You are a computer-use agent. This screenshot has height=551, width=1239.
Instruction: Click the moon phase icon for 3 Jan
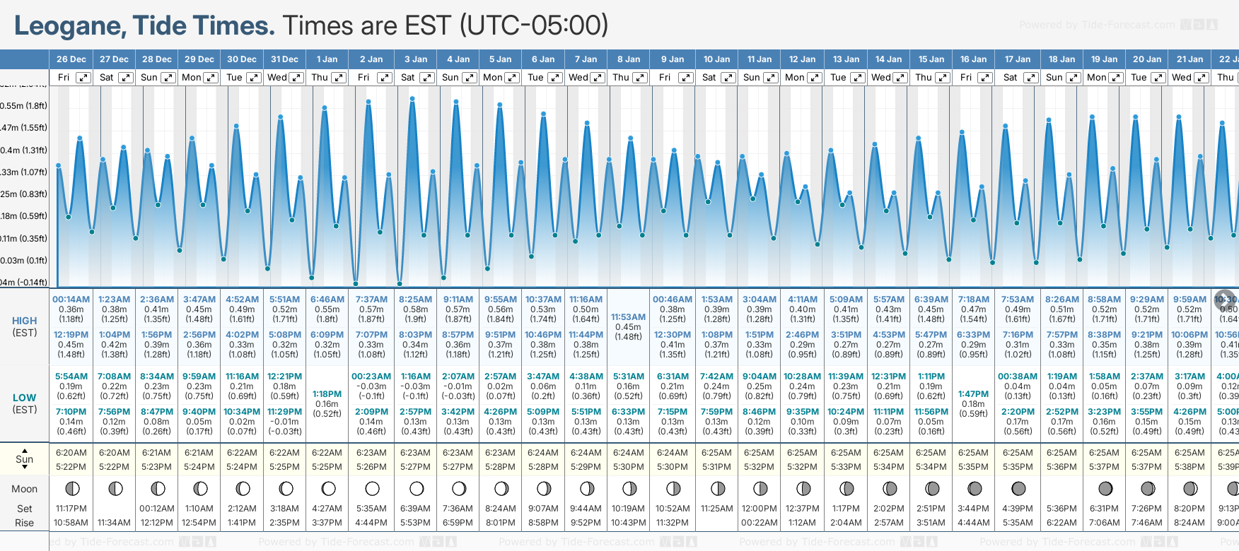(x=417, y=488)
